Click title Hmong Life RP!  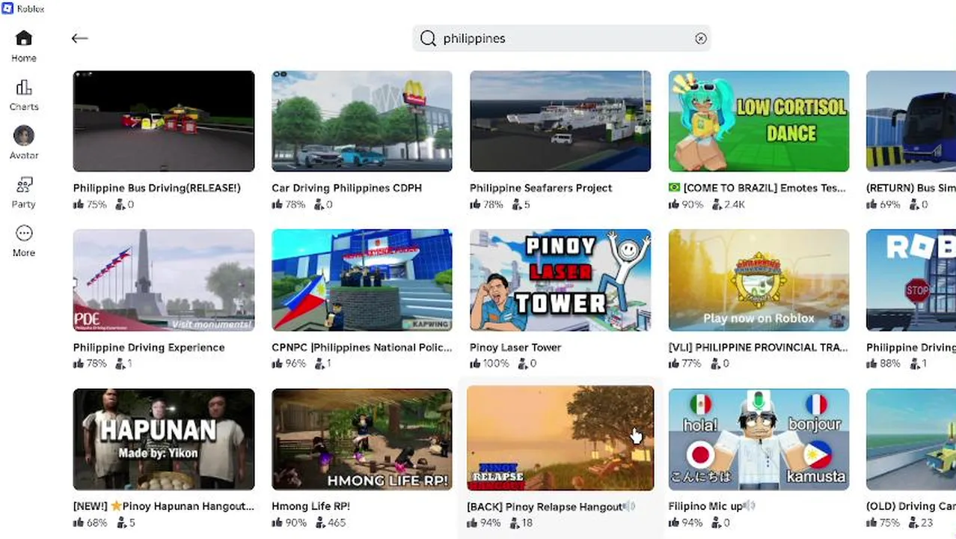click(311, 506)
